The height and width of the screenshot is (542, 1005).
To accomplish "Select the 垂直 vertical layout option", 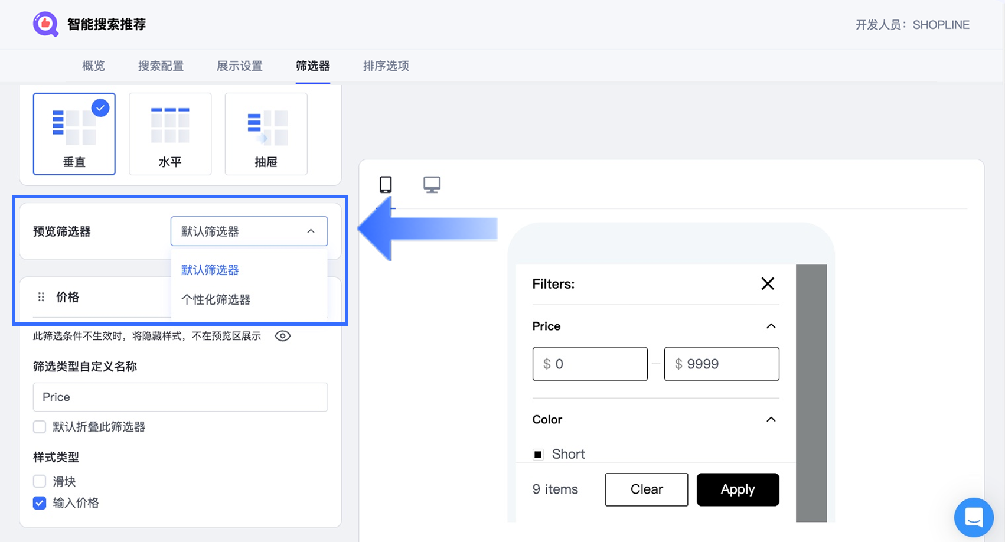I will coord(74,134).
